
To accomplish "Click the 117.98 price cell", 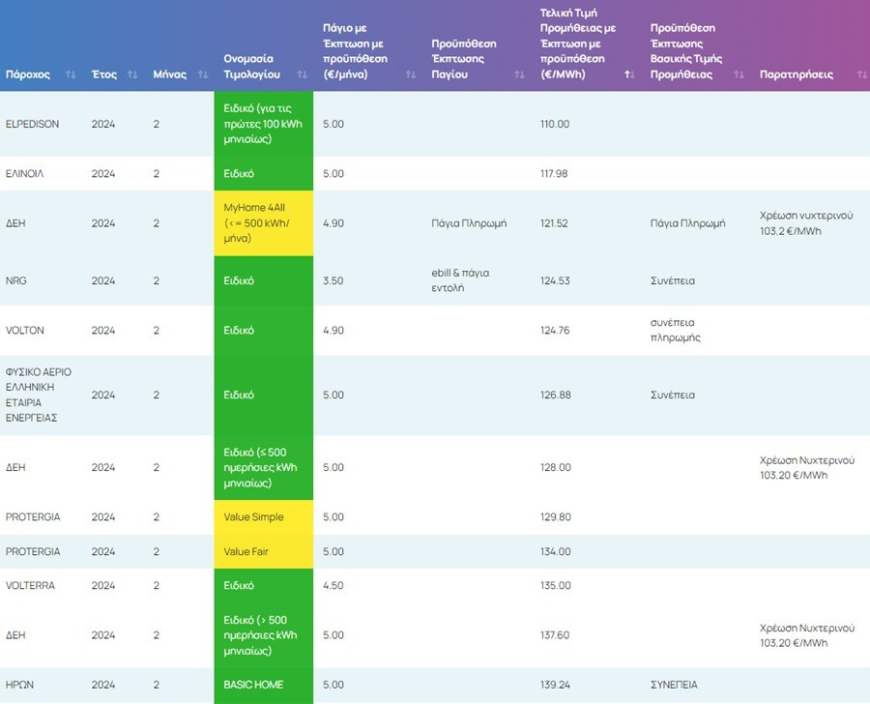I will (x=554, y=174).
